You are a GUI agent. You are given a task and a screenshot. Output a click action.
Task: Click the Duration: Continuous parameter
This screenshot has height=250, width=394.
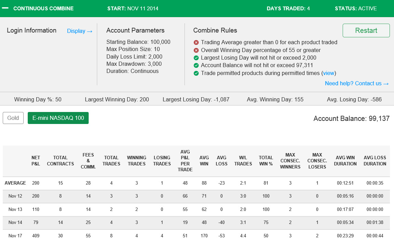pyautogui.click(x=132, y=71)
